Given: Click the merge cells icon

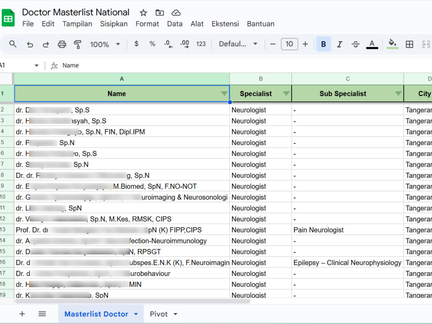Looking at the screenshot, I should pos(426,44).
